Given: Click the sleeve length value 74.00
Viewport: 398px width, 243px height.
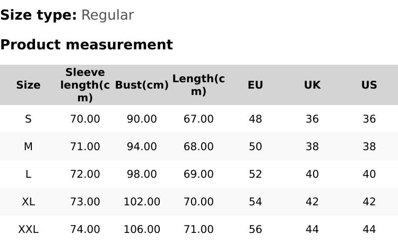Looking at the screenshot, I should click(85, 229).
